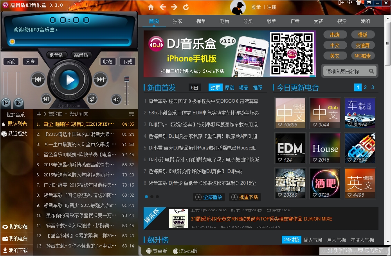The width and height of the screenshot is (391, 256).
Task: Open the EDM radio station thumbnail
Action: (290, 148)
